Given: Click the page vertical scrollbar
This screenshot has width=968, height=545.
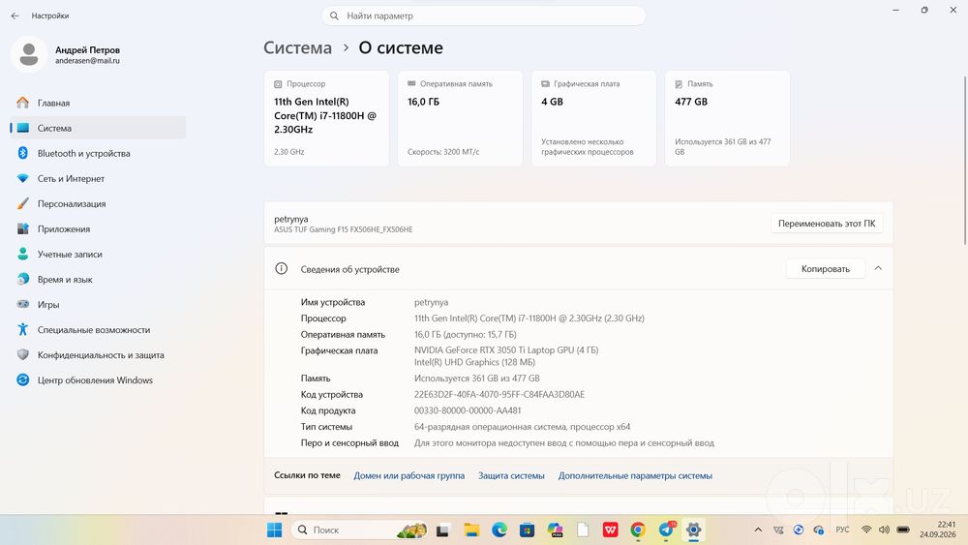Looking at the screenshot, I should tap(965, 160).
